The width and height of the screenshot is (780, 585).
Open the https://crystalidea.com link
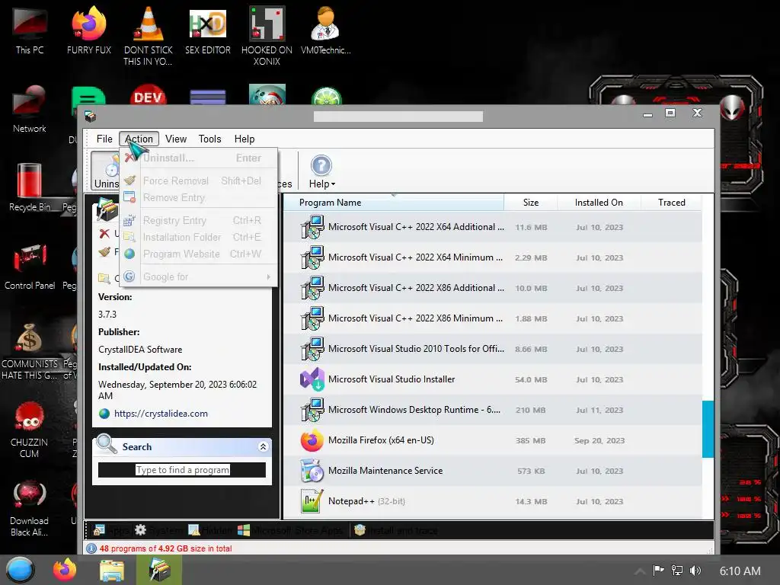pyautogui.click(x=161, y=414)
